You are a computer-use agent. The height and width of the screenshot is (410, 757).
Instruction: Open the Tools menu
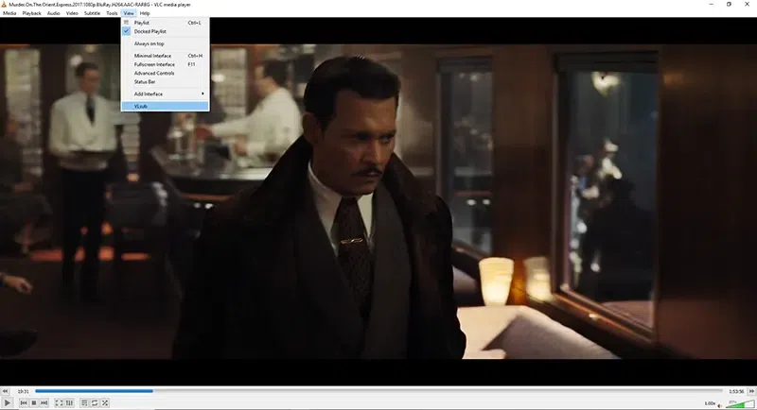[112, 13]
